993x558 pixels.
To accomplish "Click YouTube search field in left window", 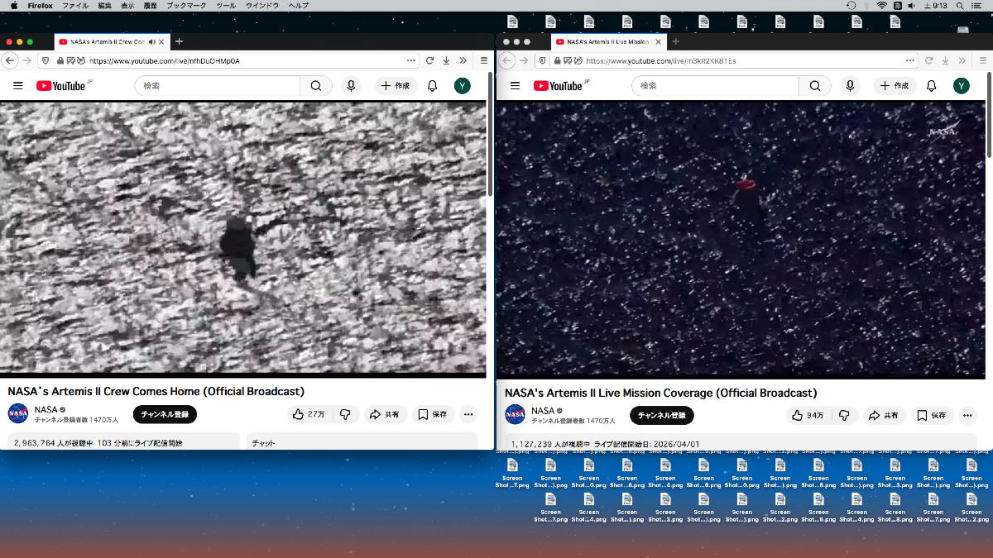I will 218,86.
